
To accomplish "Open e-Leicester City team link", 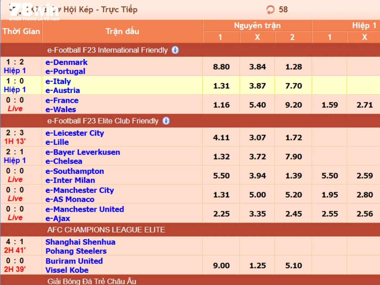I will click(x=75, y=133).
